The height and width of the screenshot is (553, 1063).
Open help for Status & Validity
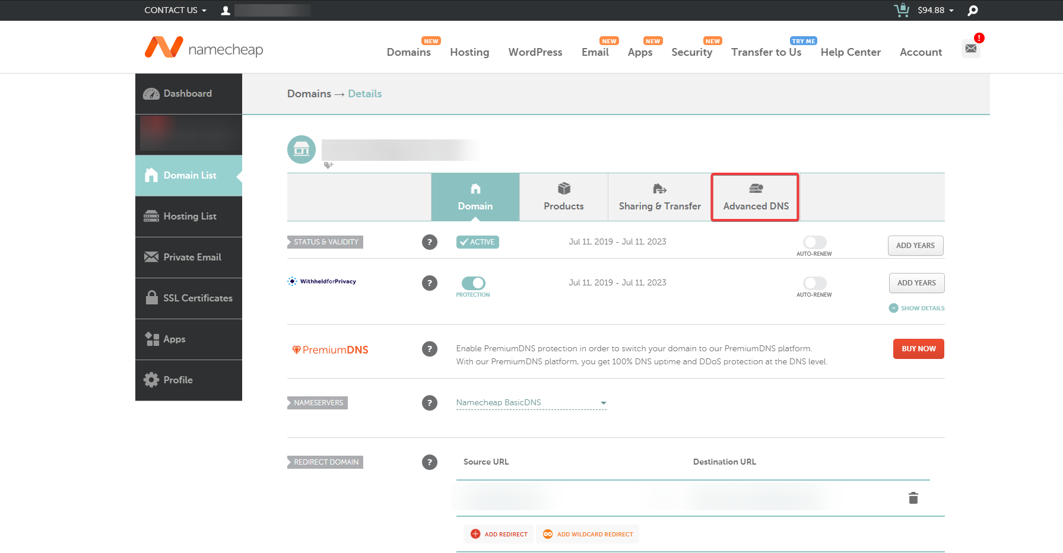[x=430, y=242]
